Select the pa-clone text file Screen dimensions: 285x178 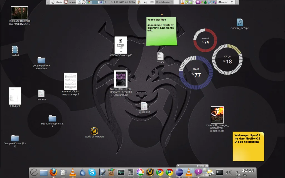coord(41,93)
